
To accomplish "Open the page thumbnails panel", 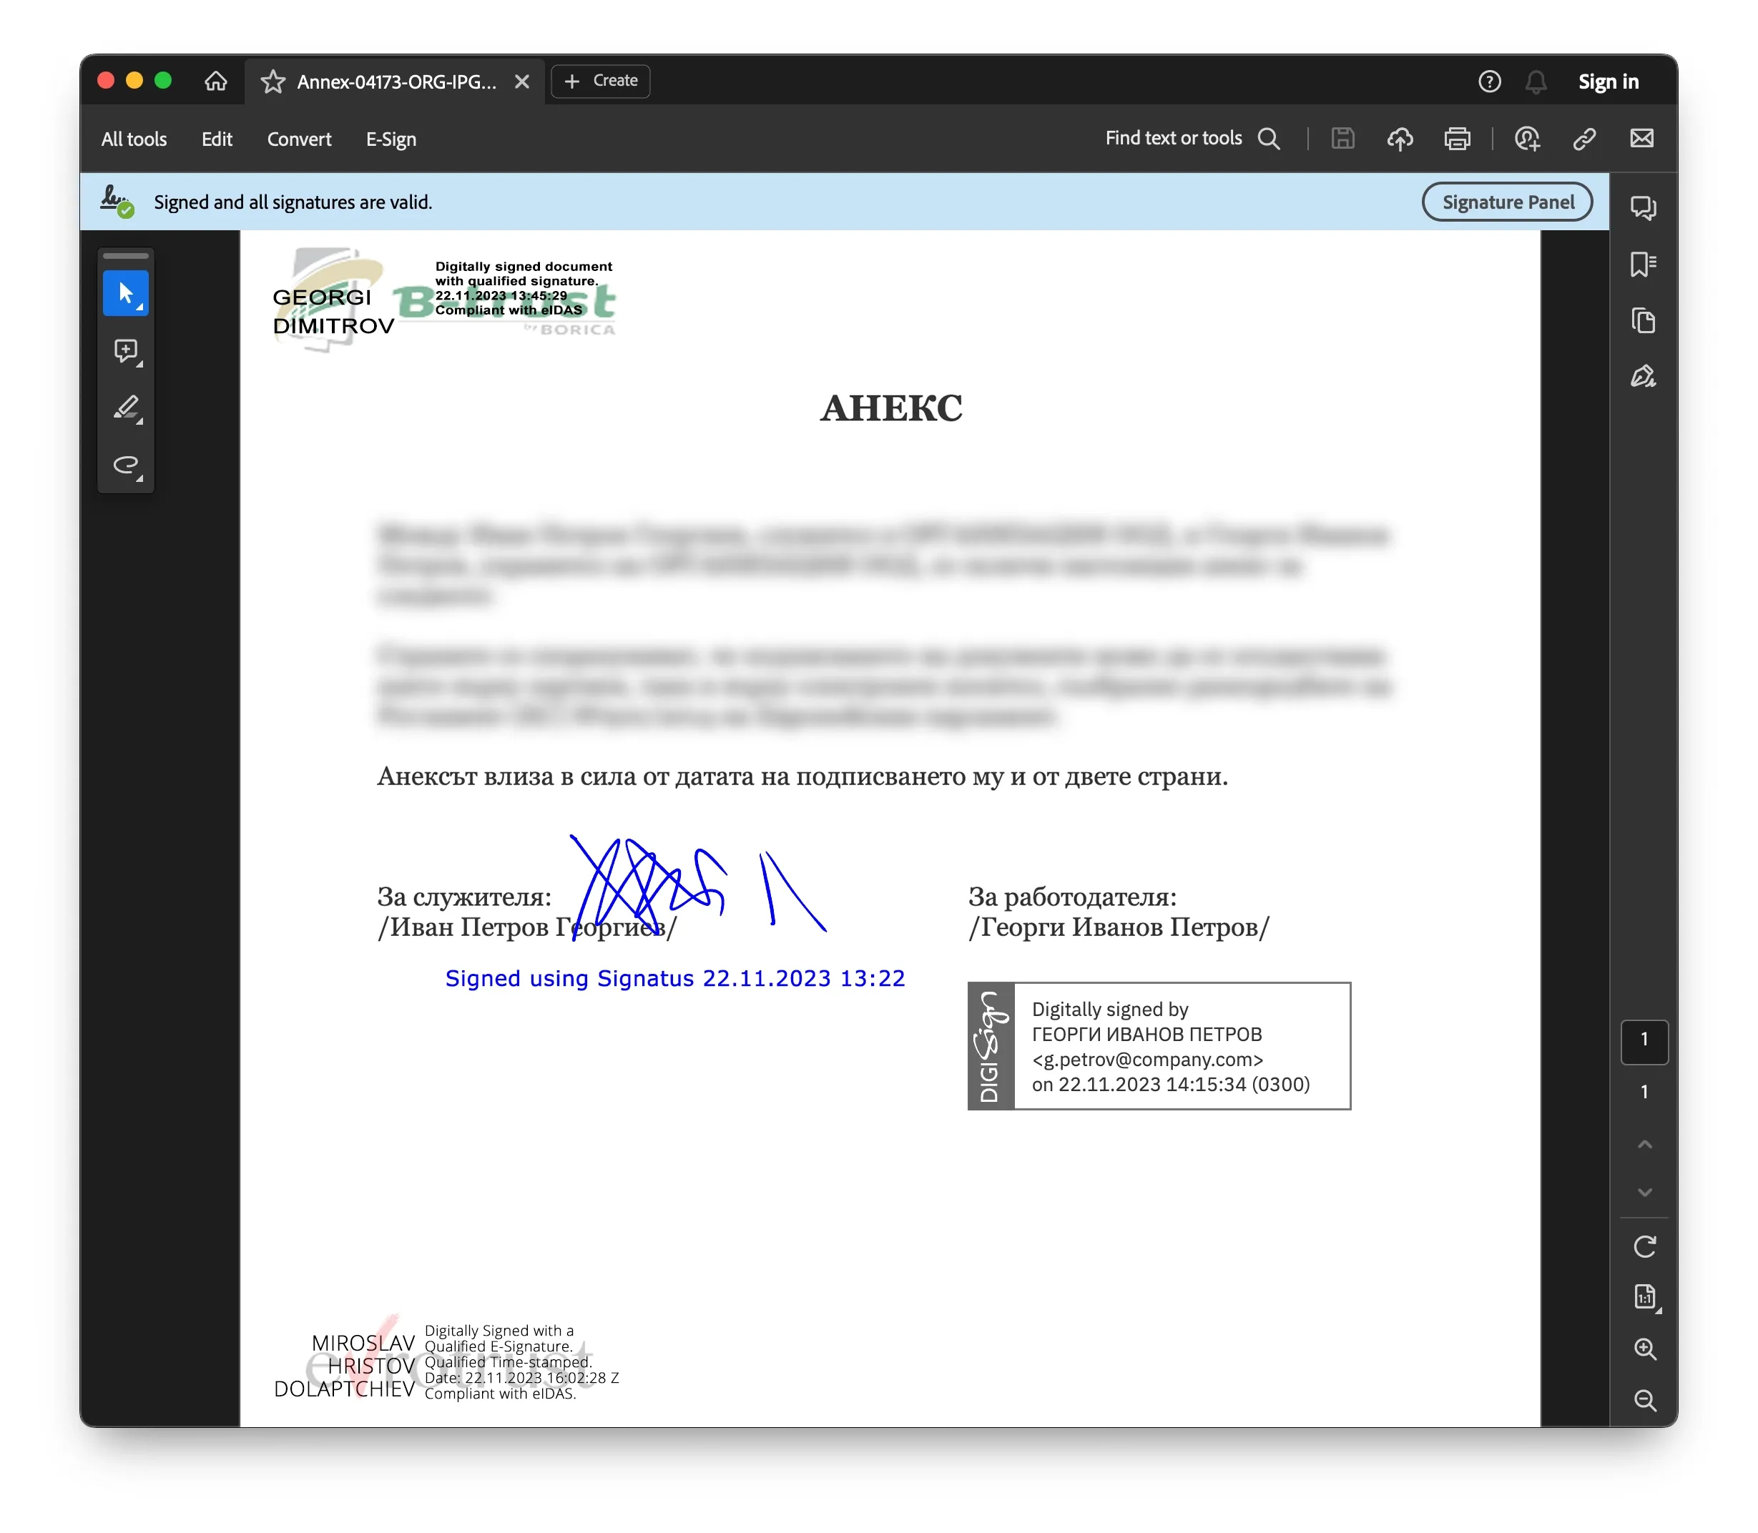I will pyautogui.click(x=1644, y=321).
